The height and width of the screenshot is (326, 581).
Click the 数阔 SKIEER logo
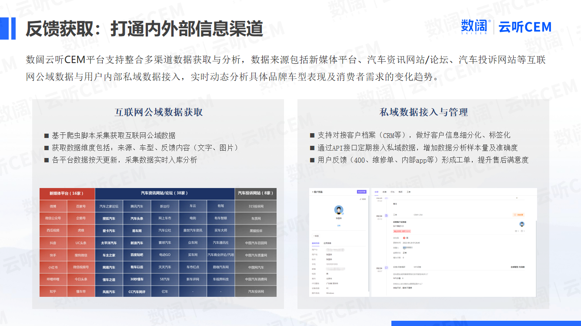[476, 27]
